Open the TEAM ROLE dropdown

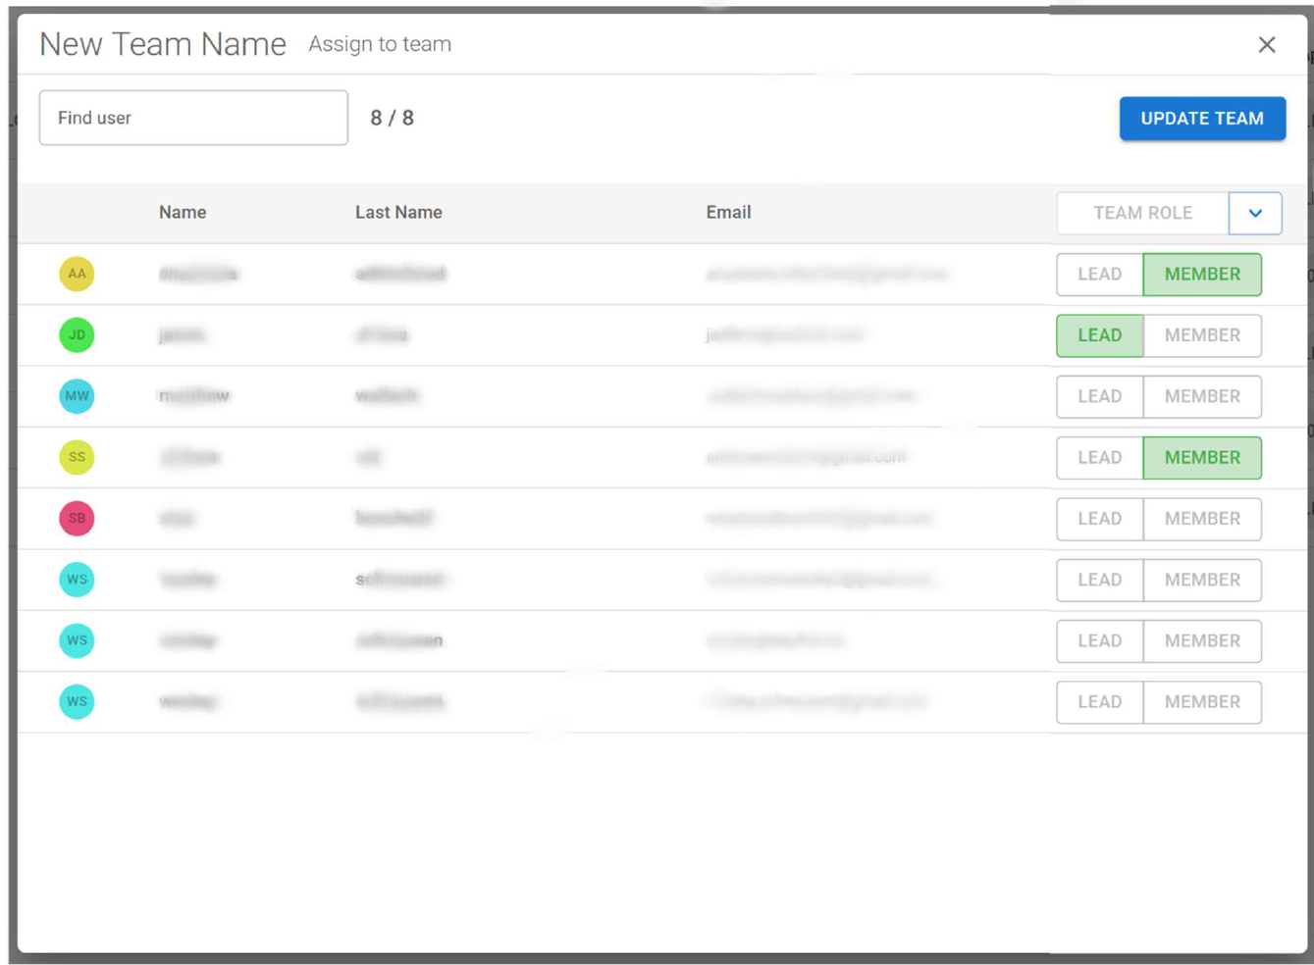pyautogui.click(x=1256, y=213)
